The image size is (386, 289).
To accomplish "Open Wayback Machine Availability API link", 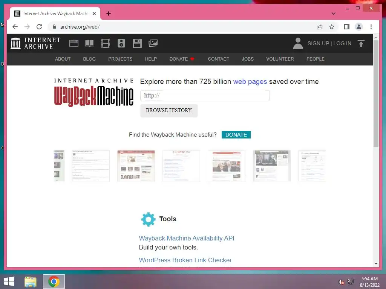I will click(x=186, y=238).
